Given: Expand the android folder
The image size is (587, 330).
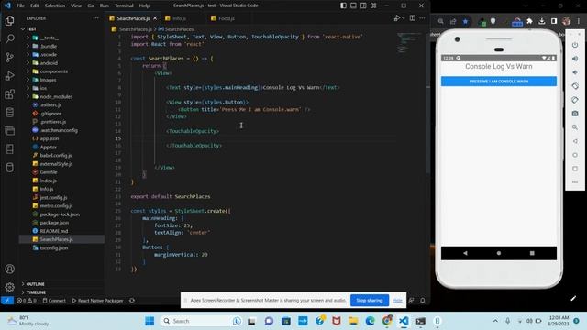Looking at the screenshot, I should tap(49, 63).
